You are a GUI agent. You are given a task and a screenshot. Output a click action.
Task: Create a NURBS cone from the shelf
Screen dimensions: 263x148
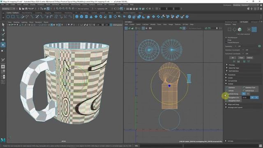[91, 16]
